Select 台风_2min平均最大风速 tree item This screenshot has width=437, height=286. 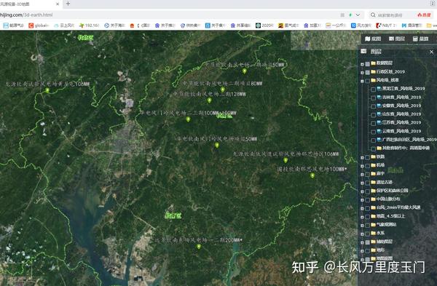pyautogui.click(x=398, y=207)
